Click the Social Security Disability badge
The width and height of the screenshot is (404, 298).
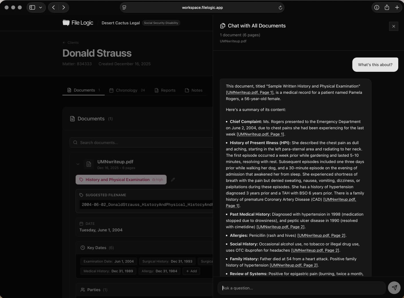pos(161,23)
